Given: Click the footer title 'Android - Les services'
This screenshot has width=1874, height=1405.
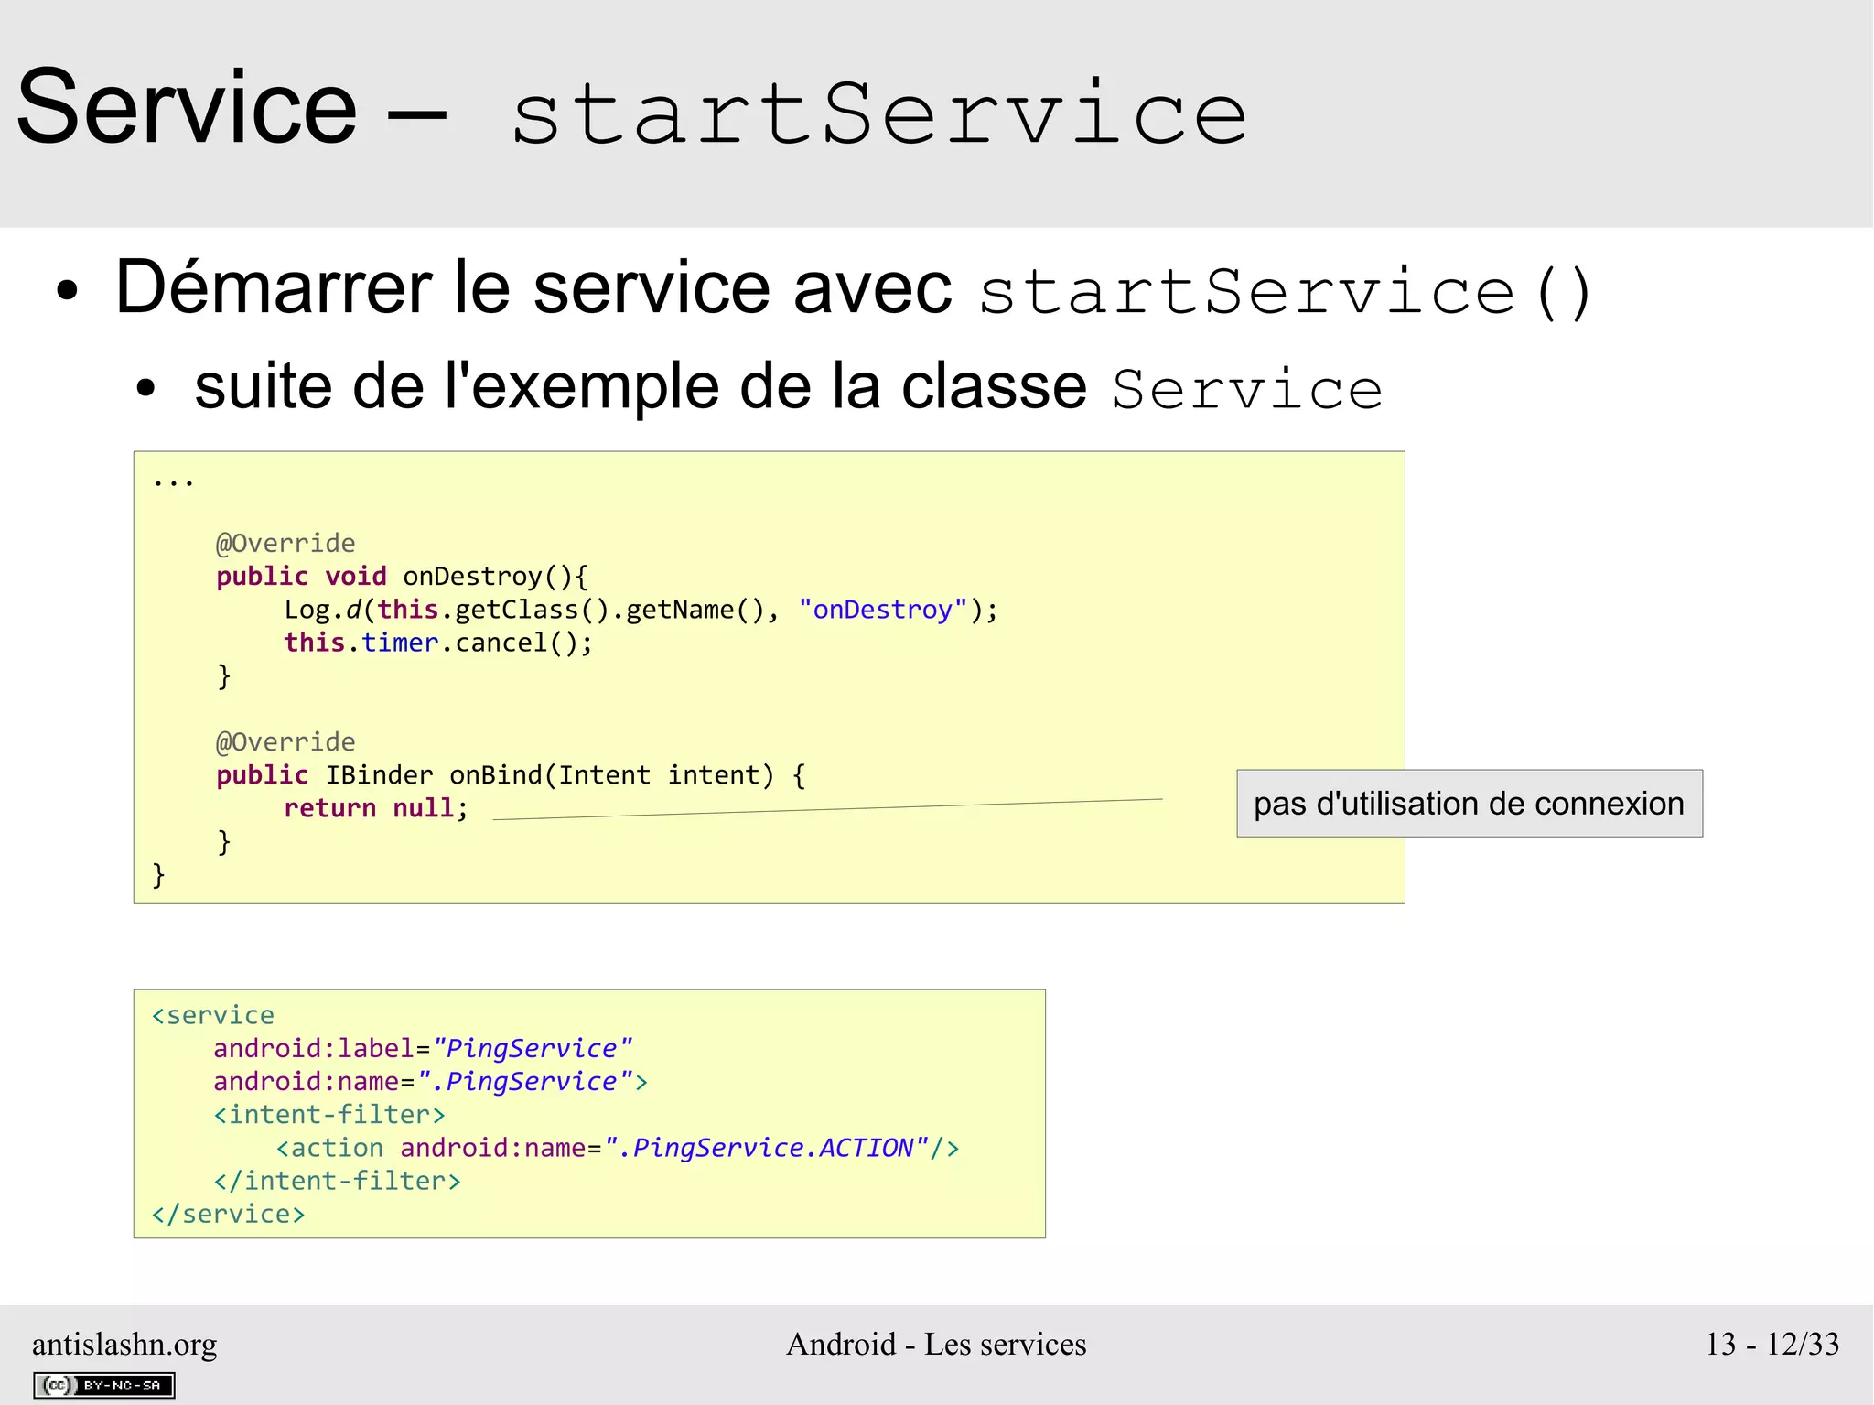Looking at the screenshot, I should coord(936,1344).
